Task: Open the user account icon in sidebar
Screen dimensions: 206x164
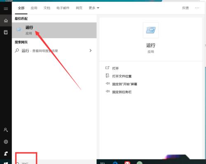Action: pos(6,129)
